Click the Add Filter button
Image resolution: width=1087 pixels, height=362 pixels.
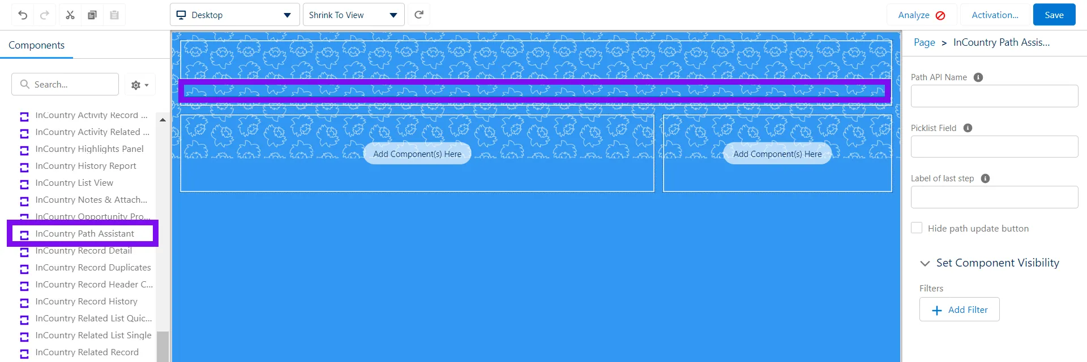[959, 309]
